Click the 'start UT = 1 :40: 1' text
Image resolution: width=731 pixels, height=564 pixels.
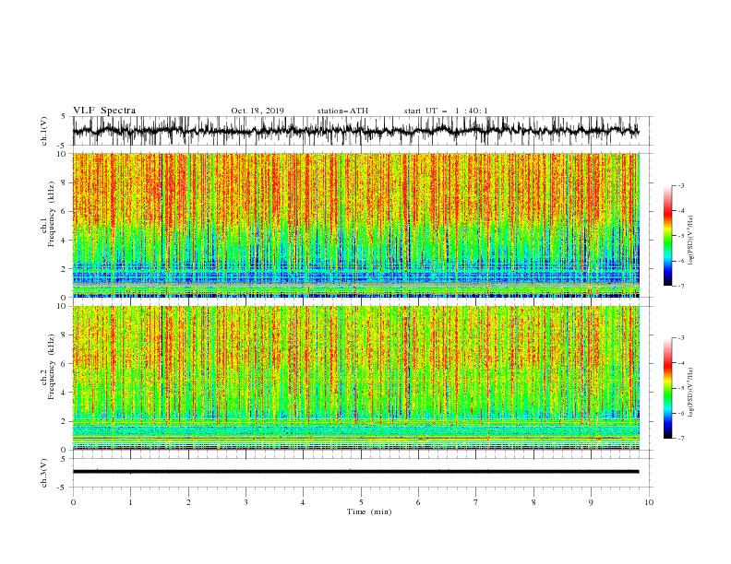click(446, 111)
